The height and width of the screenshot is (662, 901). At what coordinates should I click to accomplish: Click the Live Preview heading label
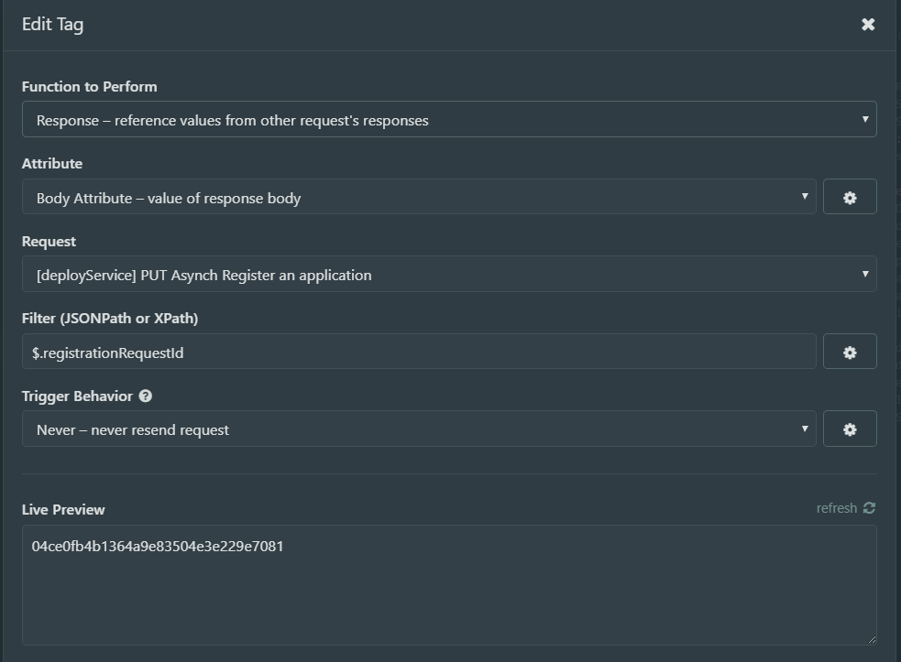pos(63,510)
